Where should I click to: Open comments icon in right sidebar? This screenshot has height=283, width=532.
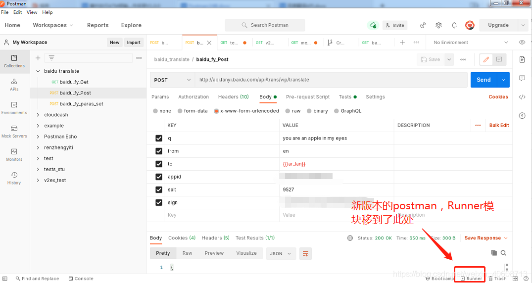click(x=522, y=78)
